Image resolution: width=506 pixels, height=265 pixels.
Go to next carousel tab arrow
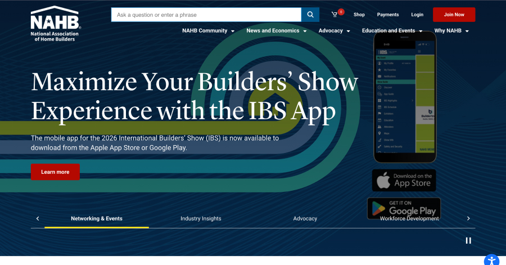(x=468, y=218)
